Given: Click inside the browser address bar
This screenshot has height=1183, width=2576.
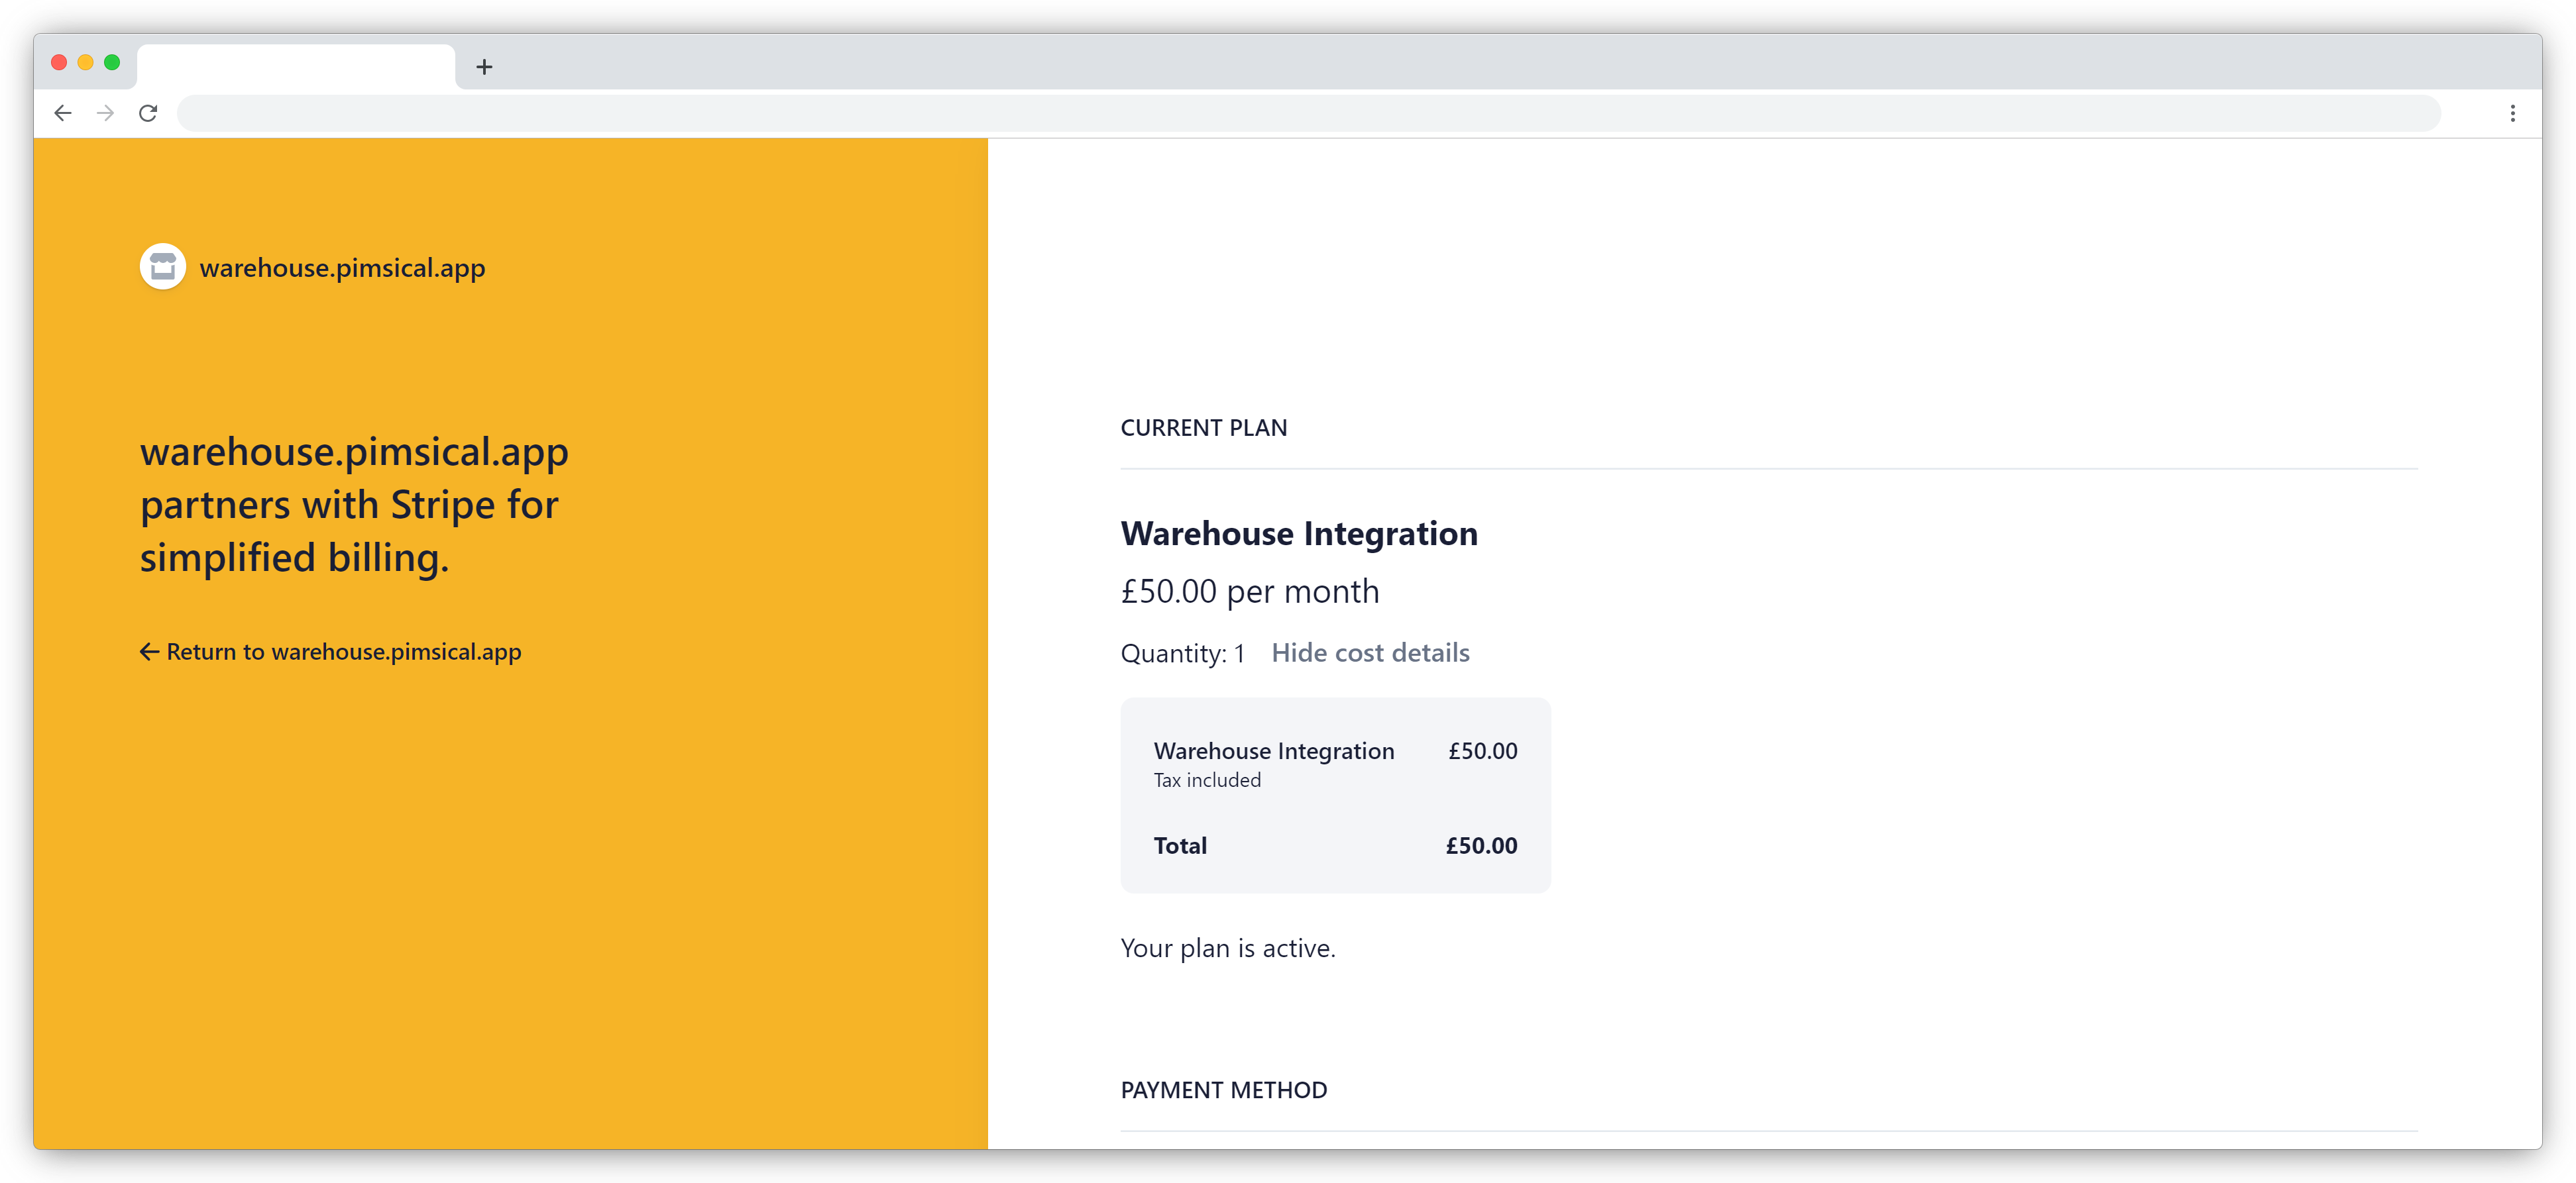Looking at the screenshot, I should coord(1300,113).
